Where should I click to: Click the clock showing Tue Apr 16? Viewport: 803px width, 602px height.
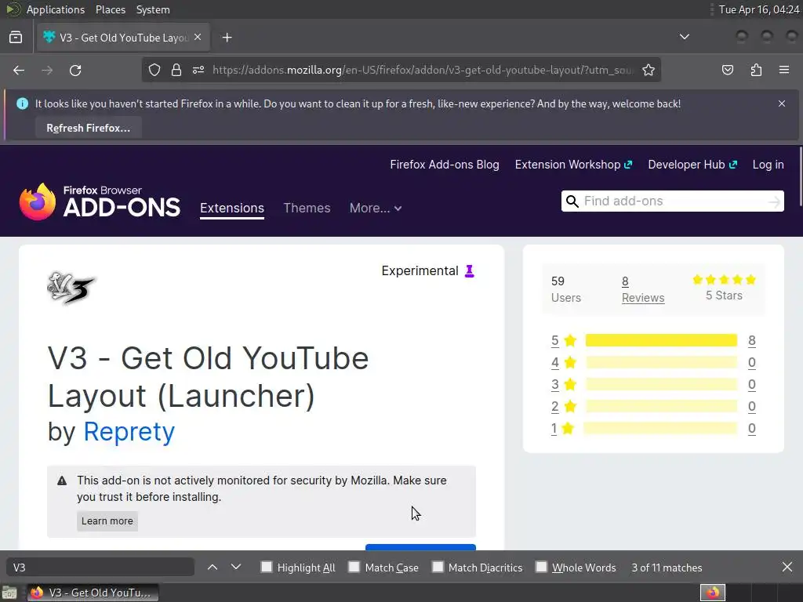pos(759,9)
